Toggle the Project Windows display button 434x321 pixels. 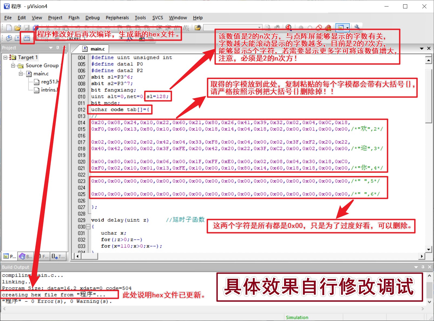pyautogui.click(x=340, y=27)
